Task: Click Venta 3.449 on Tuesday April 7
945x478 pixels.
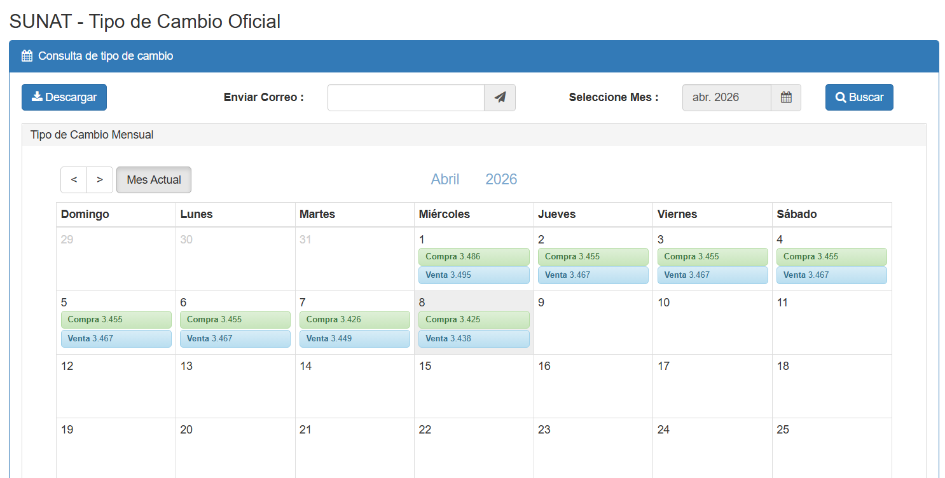Action: [354, 339]
